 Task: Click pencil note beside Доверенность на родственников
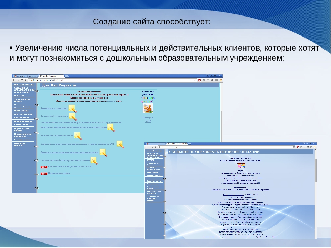(x=120, y=144)
